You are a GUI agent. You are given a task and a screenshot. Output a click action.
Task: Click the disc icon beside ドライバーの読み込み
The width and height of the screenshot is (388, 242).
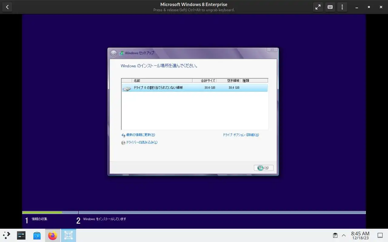(x=123, y=143)
